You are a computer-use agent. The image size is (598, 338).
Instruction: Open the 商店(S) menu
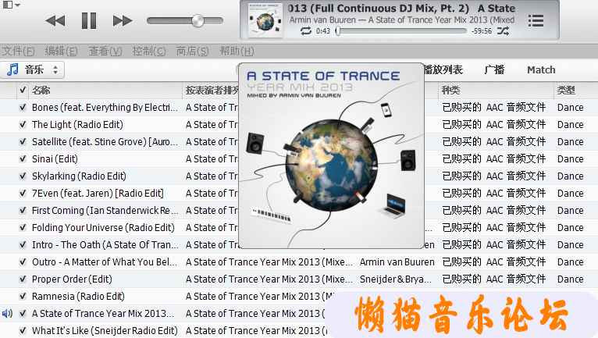click(x=192, y=51)
